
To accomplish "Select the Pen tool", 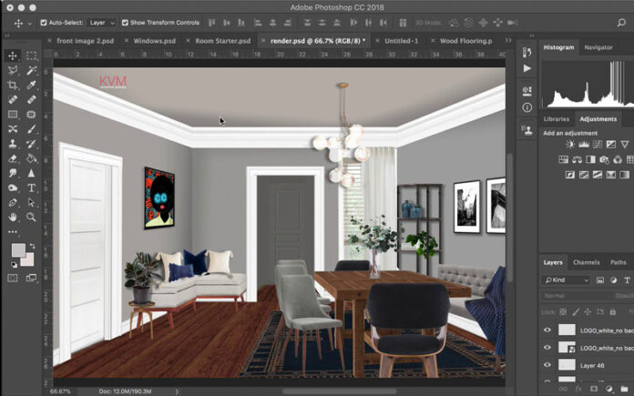I will coord(13,202).
